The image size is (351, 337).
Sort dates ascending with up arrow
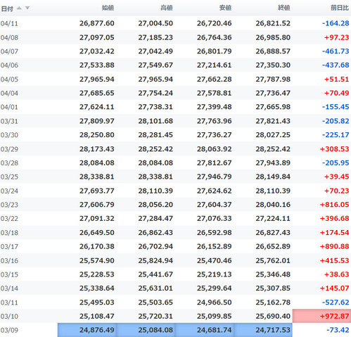click(x=19, y=8)
